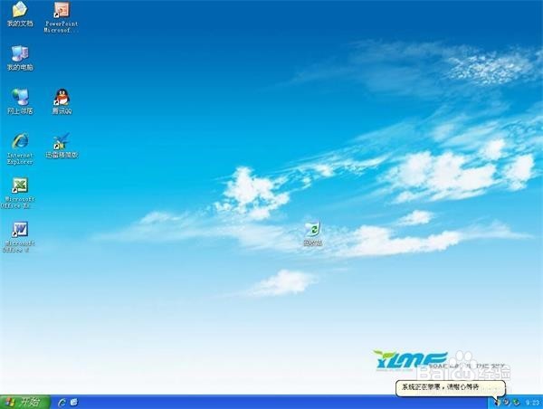Open the 我的文档 desktop icon
543x409 pixels.
point(20,14)
